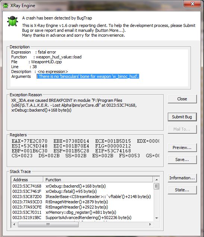The height and width of the screenshot is (237, 204).
Task: Open the Information dialog
Action: (182, 178)
